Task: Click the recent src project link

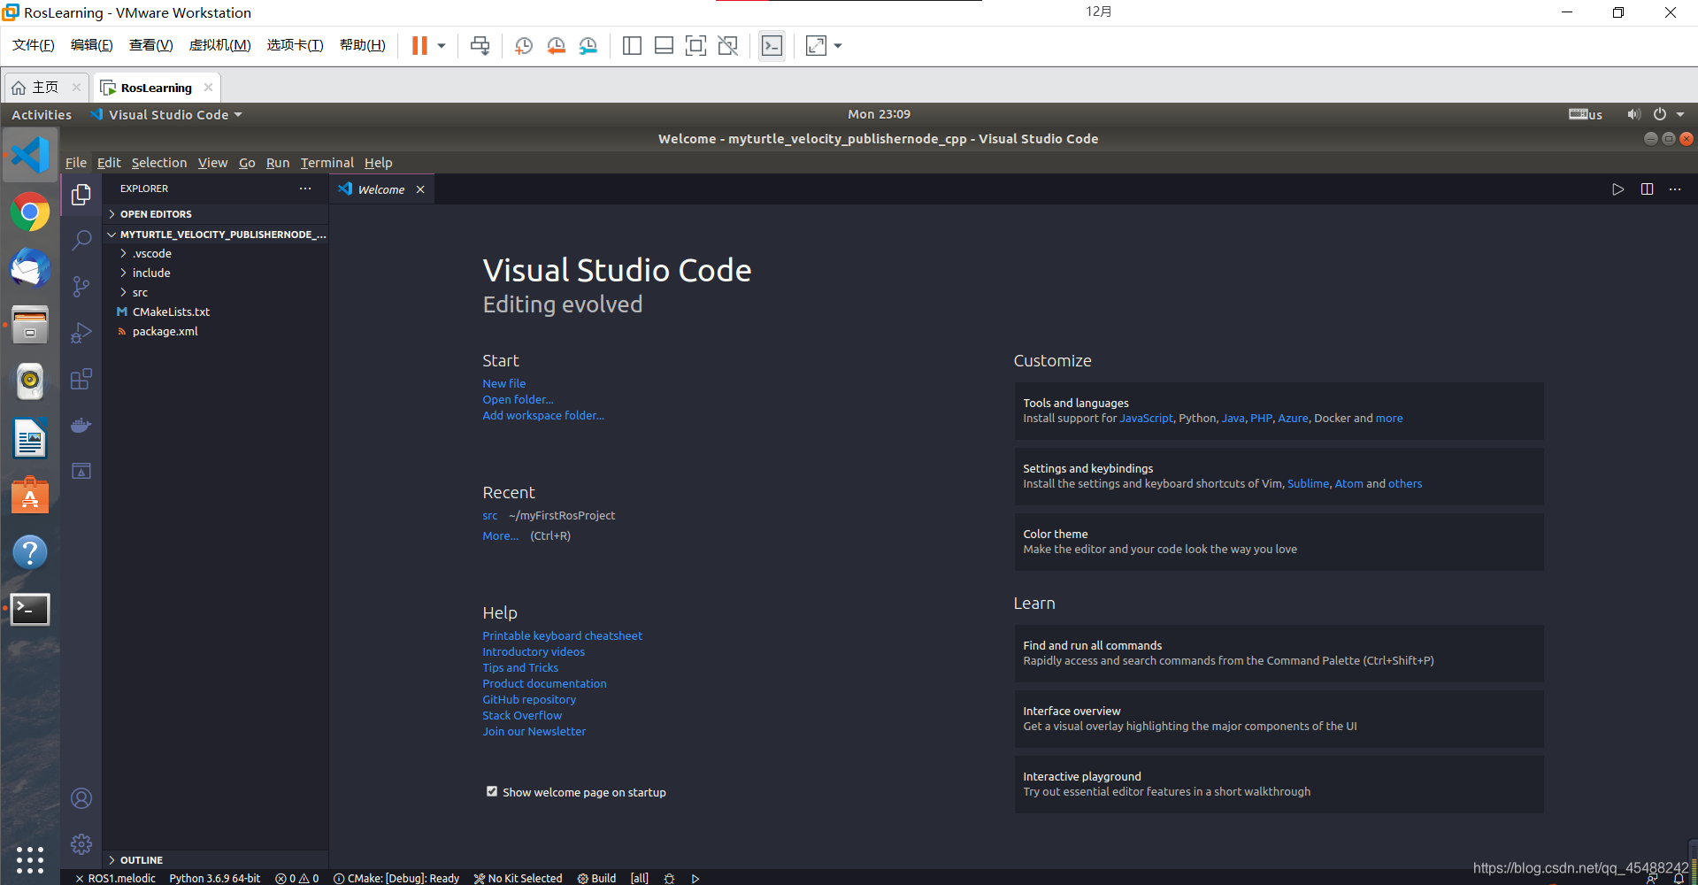Action: [490, 515]
